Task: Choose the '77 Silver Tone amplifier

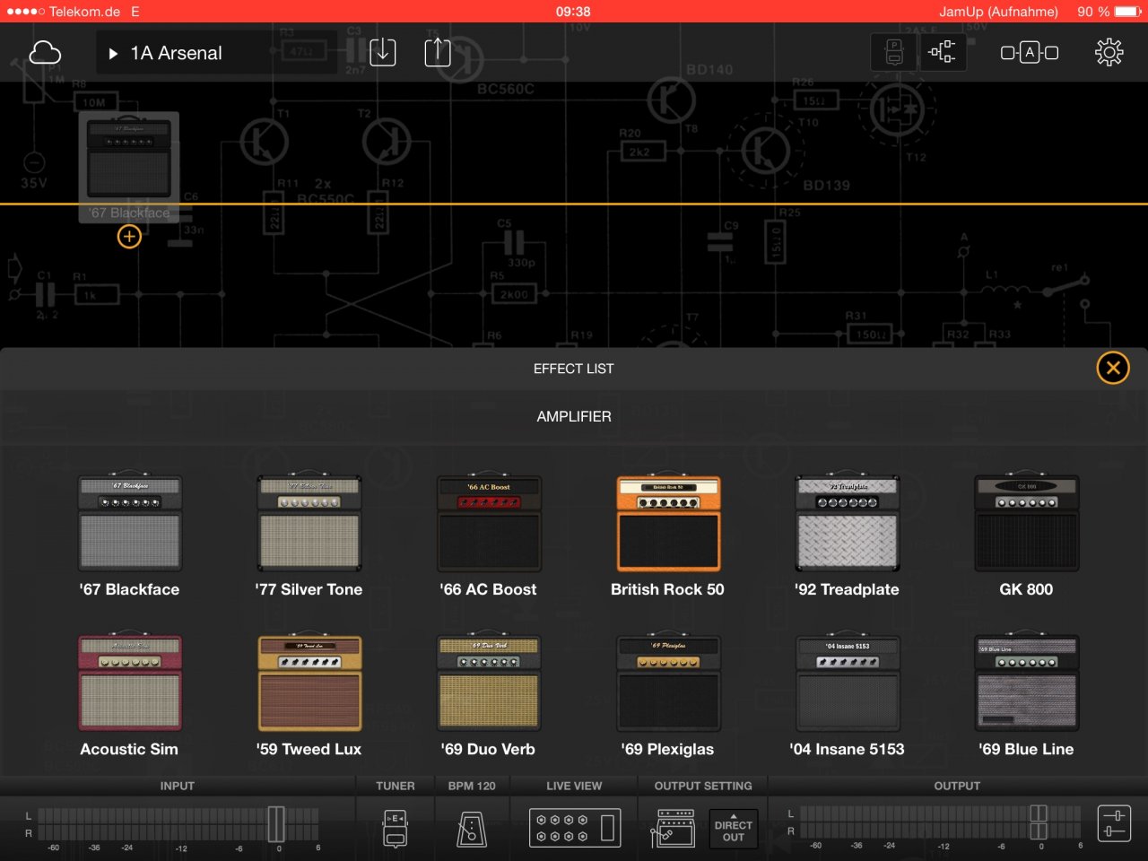Action: 309,536
